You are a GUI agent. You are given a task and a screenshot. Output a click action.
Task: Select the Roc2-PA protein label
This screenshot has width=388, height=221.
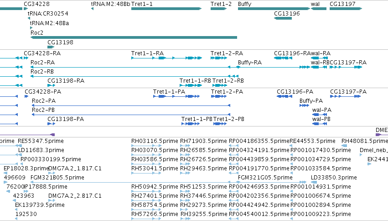pyautogui.click(x=44, y=101)
